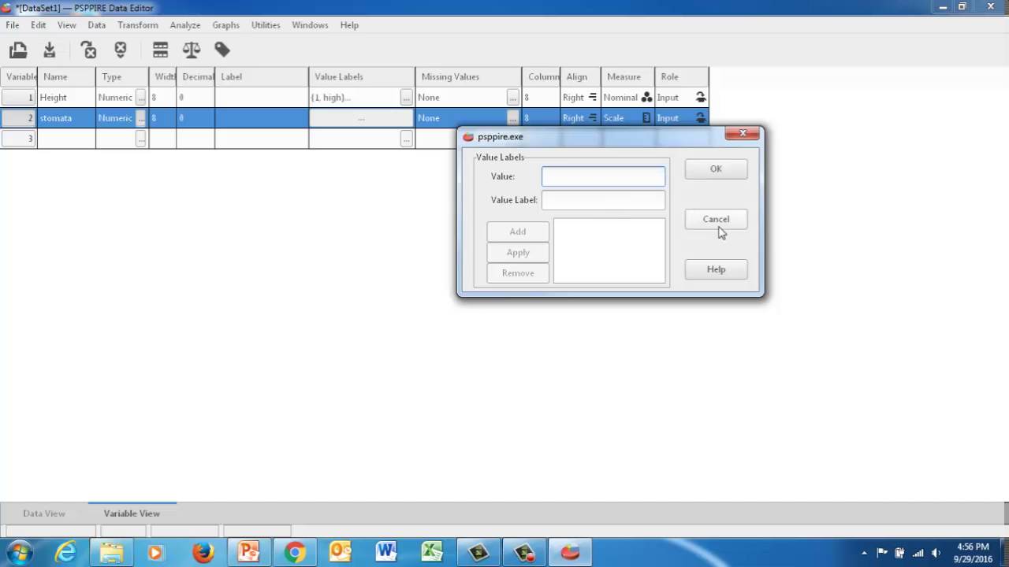Viewport: 1009px width, 567px height.
Task: Click the Input role icon for stomata
Action: tap(700, 118)
